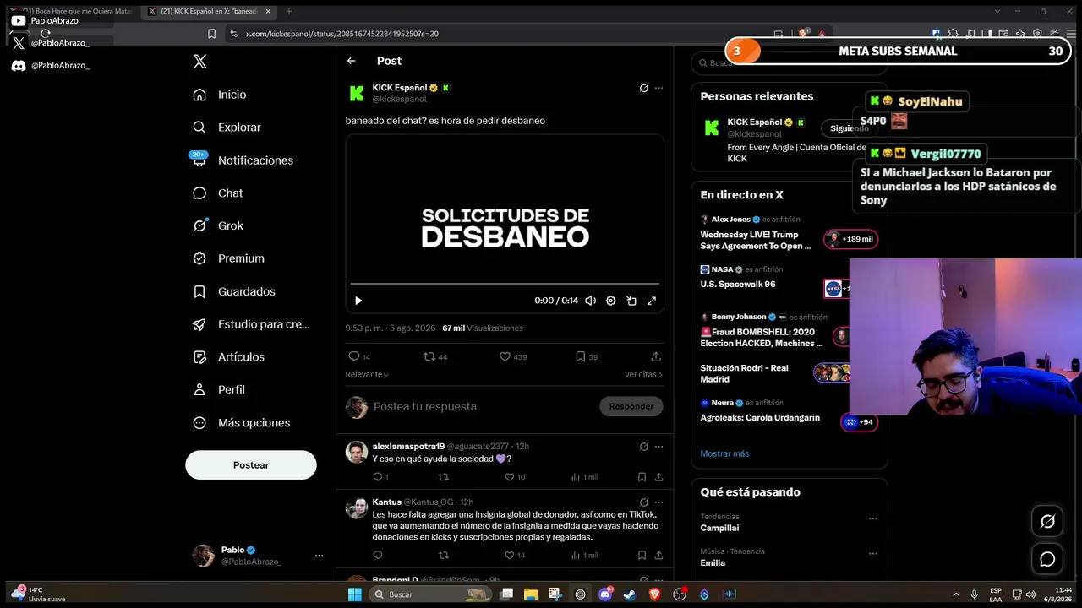Open Notificaciones in the sidebar
1082x608 pixels.
click(243, 160)
